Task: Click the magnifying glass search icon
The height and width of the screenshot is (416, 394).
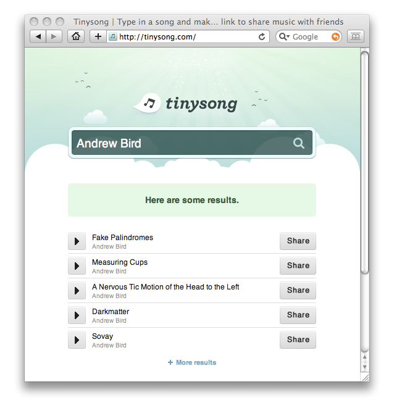Action: [x=299, y=143]
